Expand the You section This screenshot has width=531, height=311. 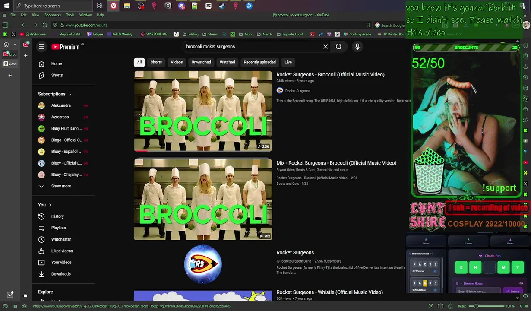click(44, 205)
